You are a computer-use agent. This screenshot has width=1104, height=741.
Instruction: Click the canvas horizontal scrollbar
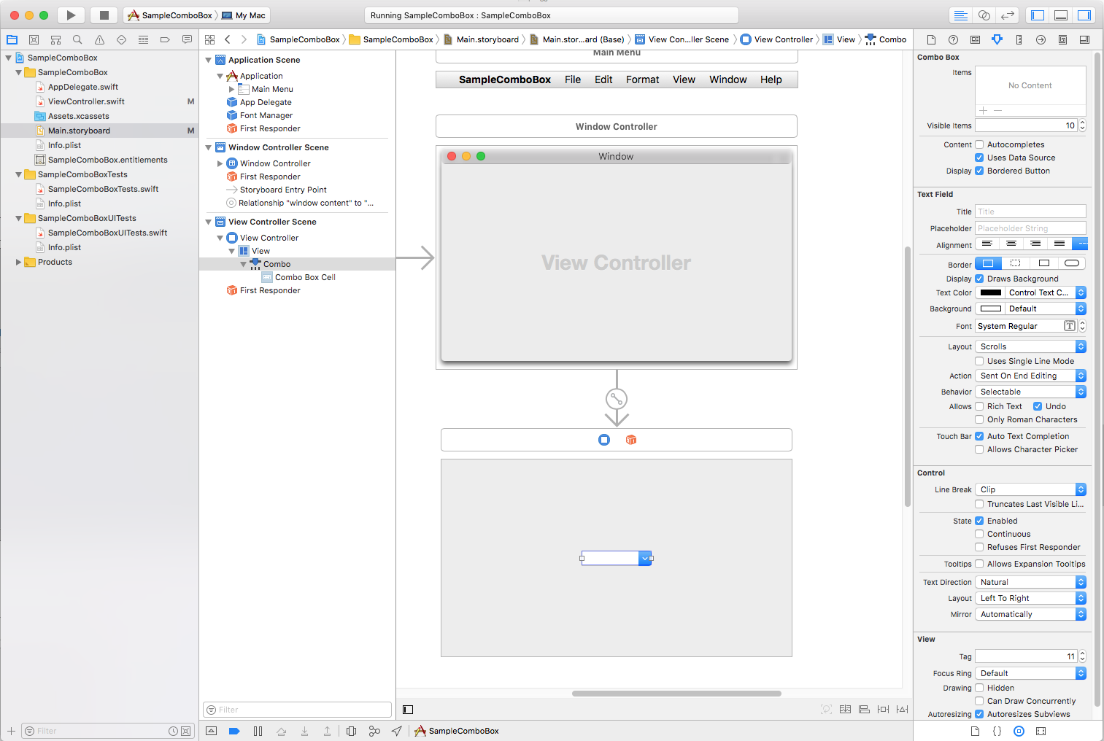click(676, 694)
